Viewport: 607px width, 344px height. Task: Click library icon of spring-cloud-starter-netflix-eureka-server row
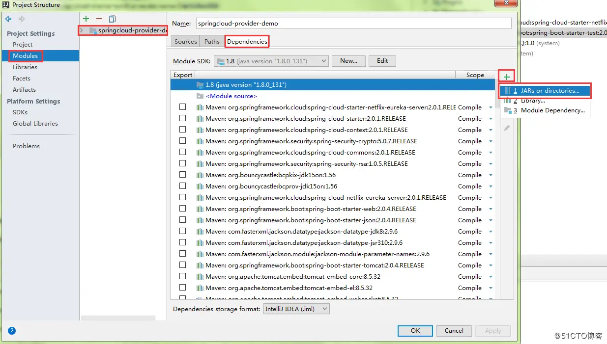(x=200, y=107)
